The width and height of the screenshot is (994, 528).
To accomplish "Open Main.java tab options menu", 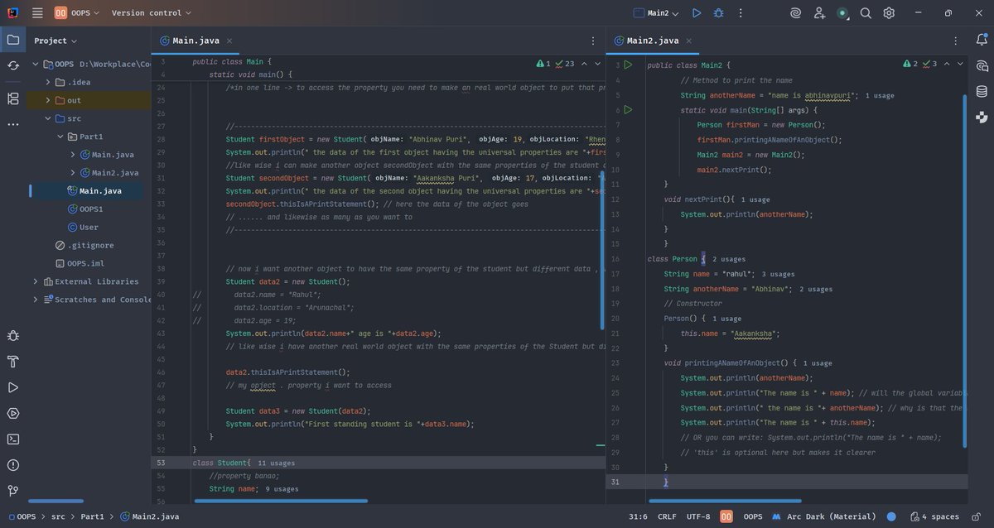I will pos(593,41).
